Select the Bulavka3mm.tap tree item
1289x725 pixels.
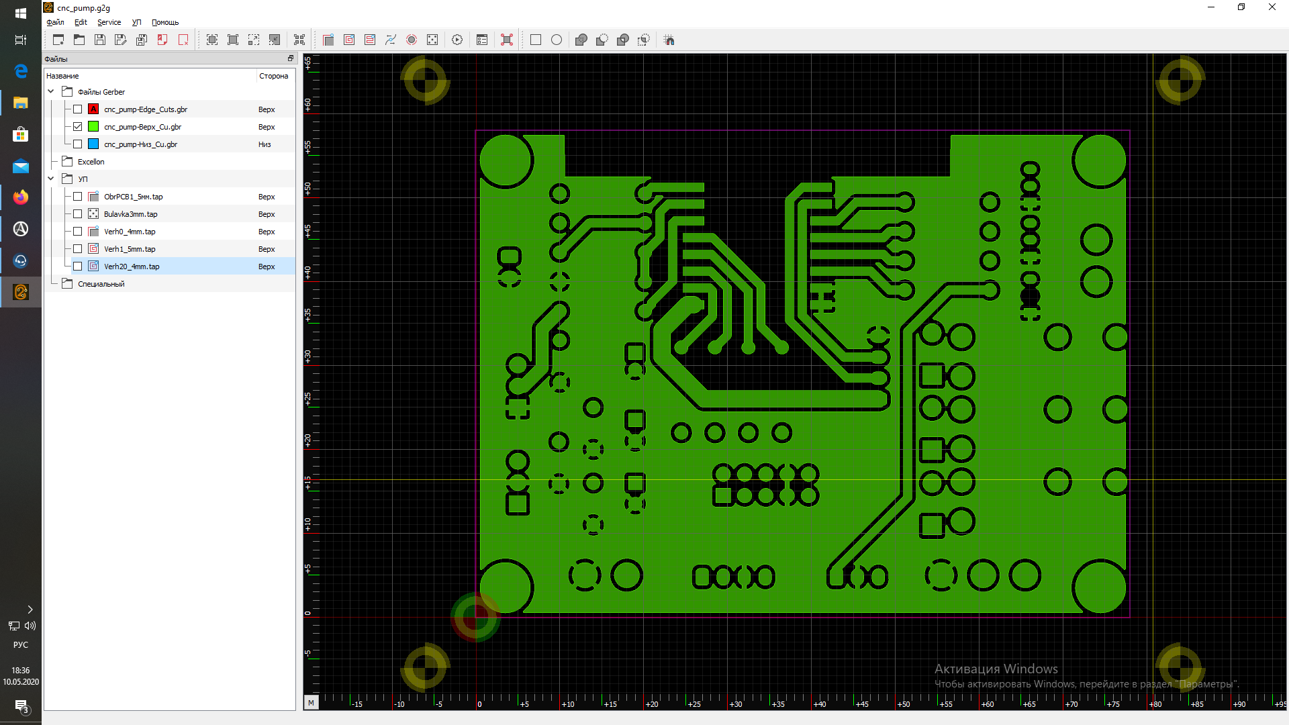pyautogui.click(x=131, y=214)
